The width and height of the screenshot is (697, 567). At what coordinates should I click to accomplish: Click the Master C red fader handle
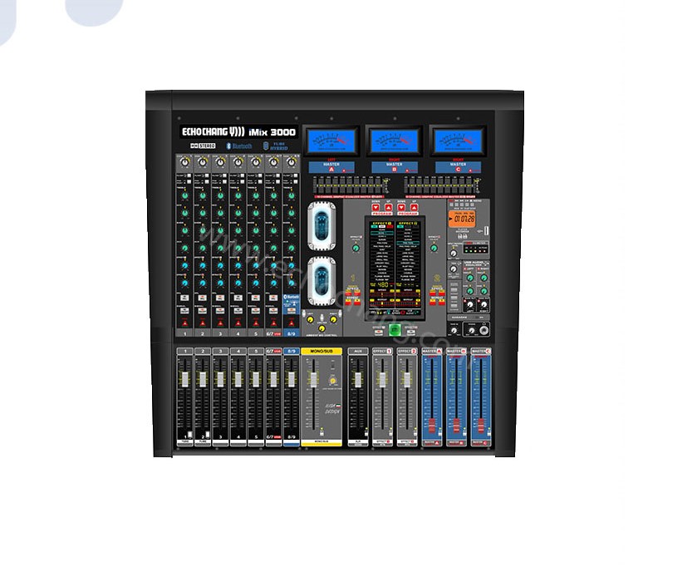pos(480,425)
